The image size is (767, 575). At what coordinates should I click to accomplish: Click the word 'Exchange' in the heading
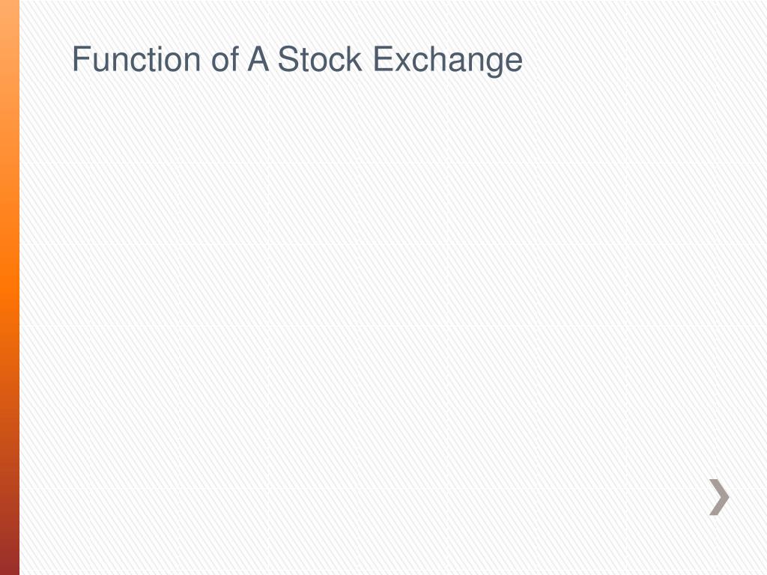pyautogui.click(x=448, y=60)
